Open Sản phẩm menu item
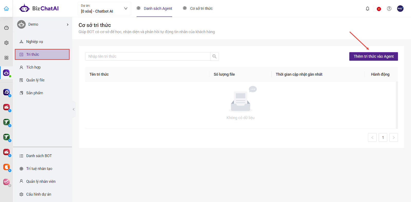Viewport: 411px width, 202px height. point(42,93)
